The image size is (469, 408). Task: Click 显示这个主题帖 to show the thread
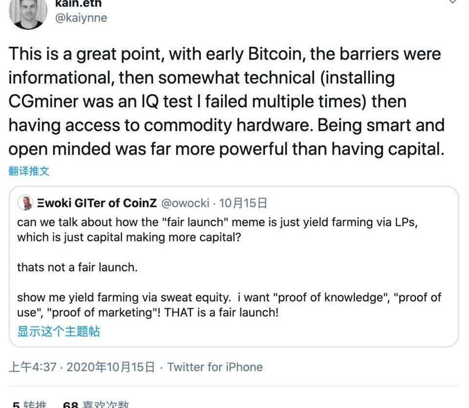click(x=58, y=331)
